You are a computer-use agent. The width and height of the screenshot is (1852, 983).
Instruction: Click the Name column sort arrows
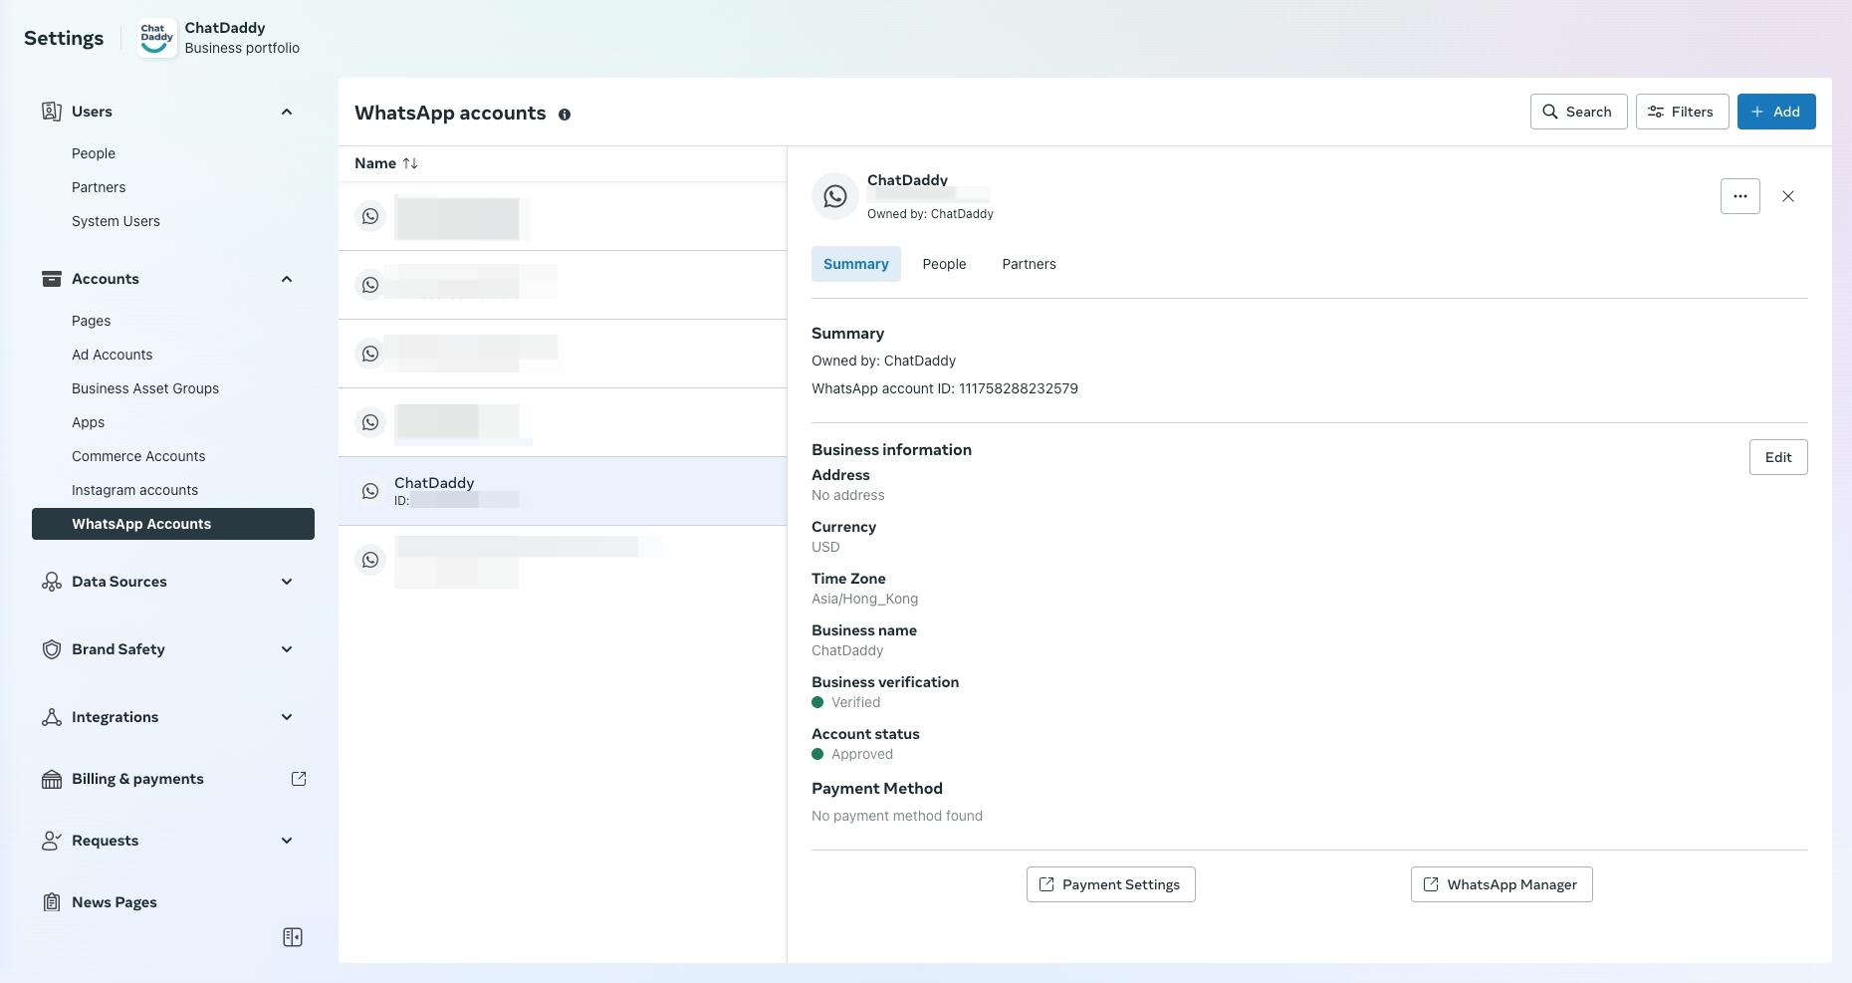pyautogui.click(x=410, y=163)
